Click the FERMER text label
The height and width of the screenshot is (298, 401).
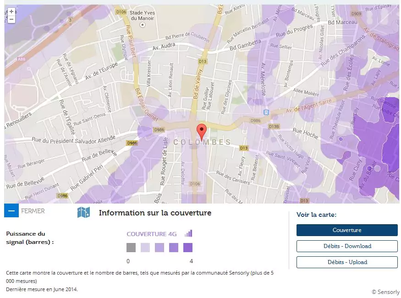point(33,211)
